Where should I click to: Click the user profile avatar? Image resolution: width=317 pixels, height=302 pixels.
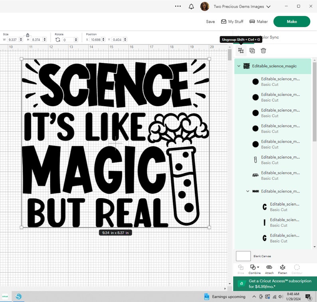tap(204, 6)
